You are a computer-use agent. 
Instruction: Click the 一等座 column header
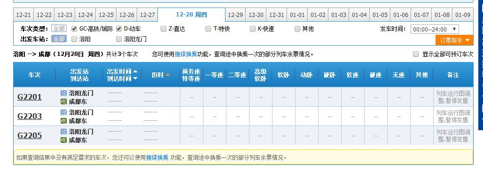pos(214,75)
